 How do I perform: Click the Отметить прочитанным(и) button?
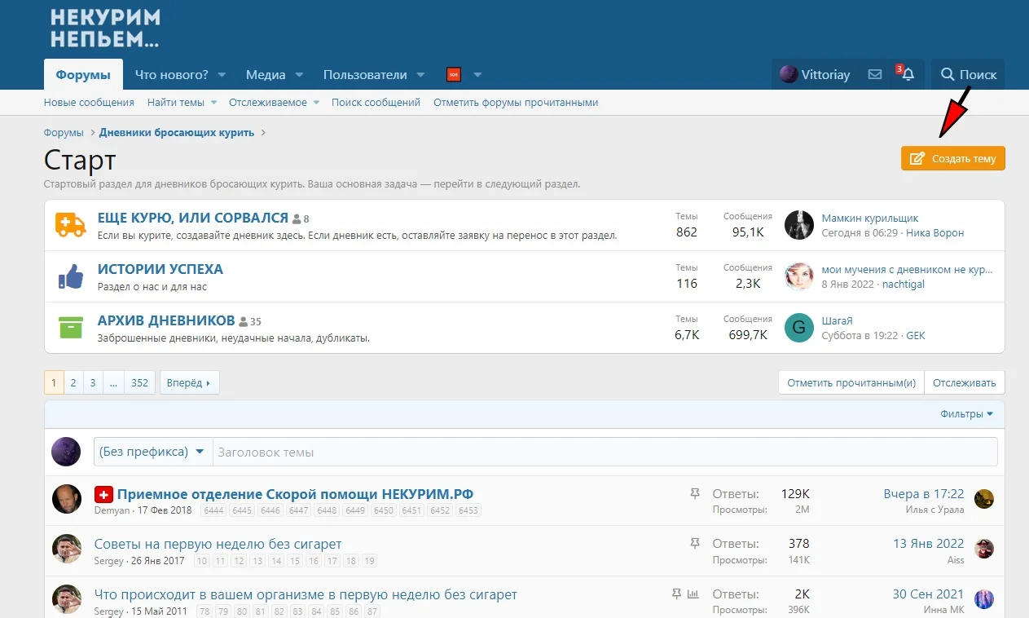click(851, 382)
